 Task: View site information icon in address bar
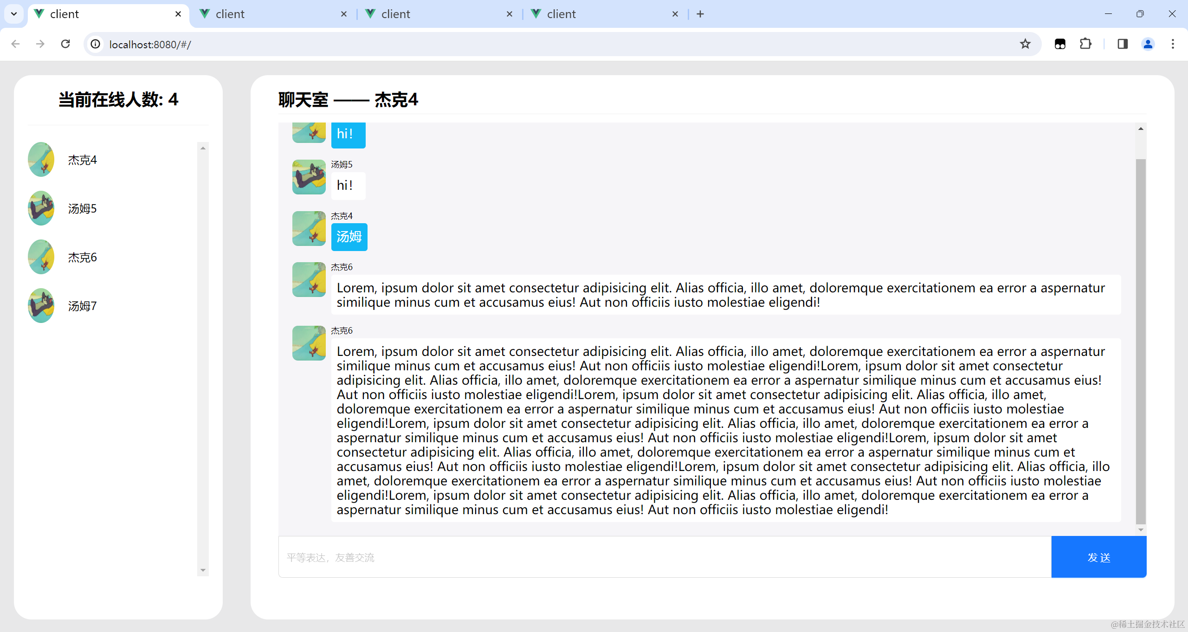click(96, 44)
